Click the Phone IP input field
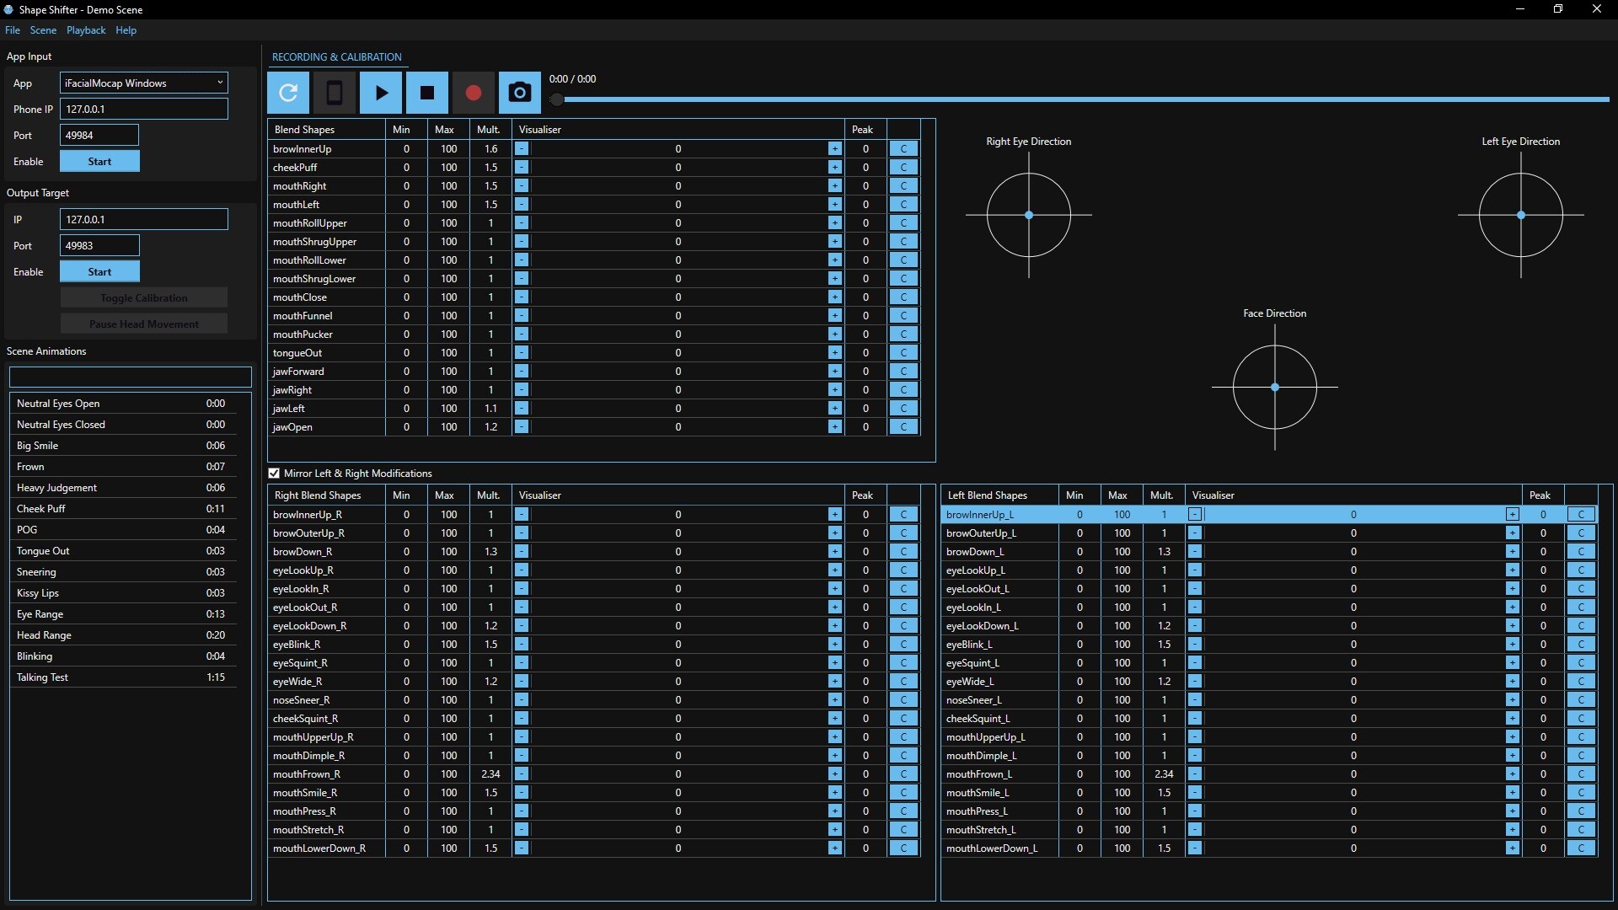This screenshot has height=910, width=1618. [143, 109]
